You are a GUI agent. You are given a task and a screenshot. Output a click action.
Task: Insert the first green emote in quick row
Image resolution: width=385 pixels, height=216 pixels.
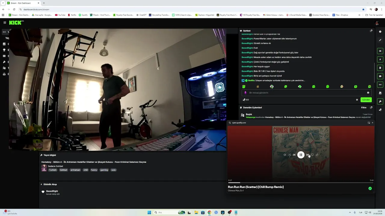[244, 87]
